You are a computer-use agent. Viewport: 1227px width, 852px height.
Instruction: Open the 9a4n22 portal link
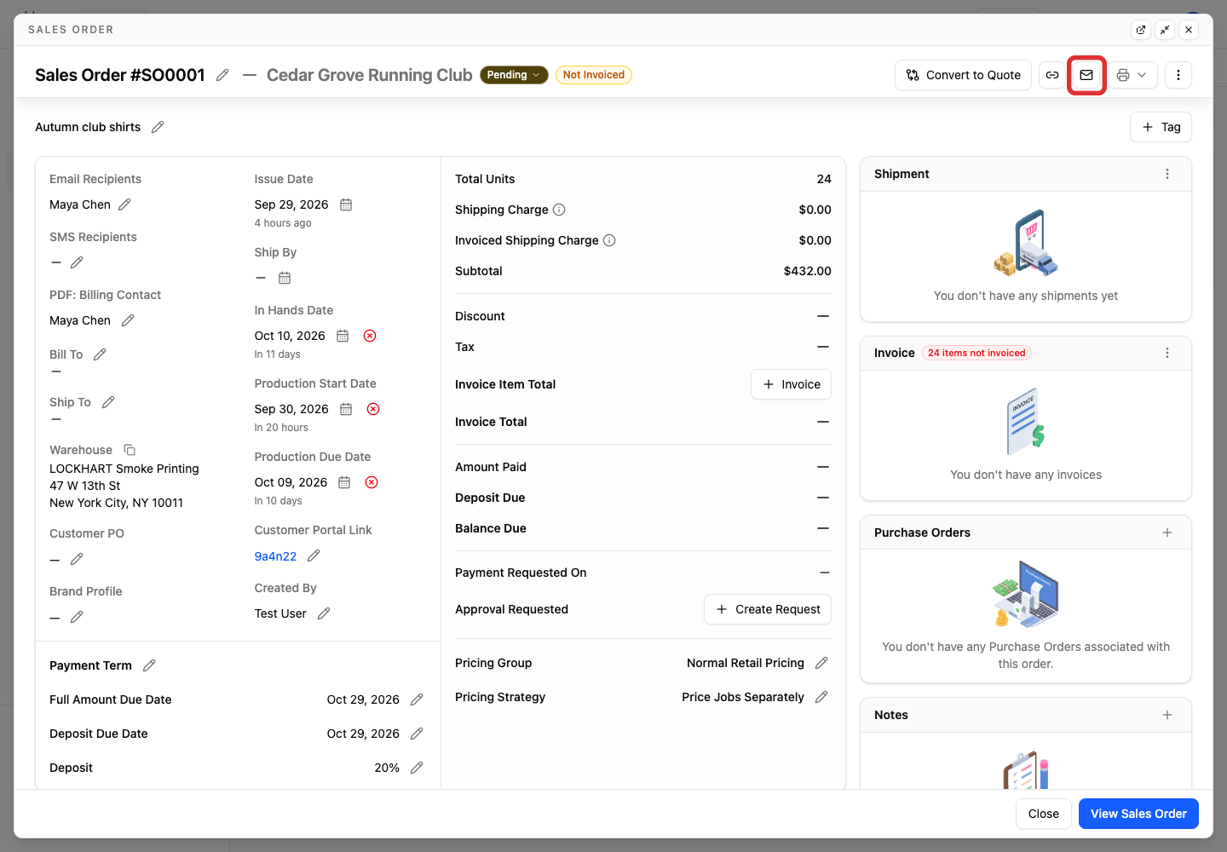point(275,556)
